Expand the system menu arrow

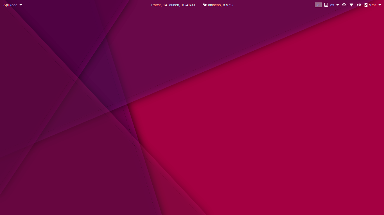click(x=380, y=5)
